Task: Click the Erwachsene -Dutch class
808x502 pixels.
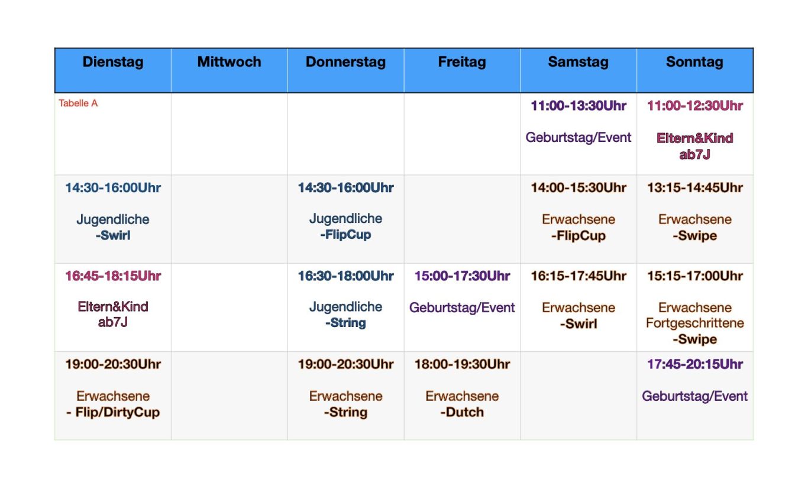Action: (x=462, y=404)
